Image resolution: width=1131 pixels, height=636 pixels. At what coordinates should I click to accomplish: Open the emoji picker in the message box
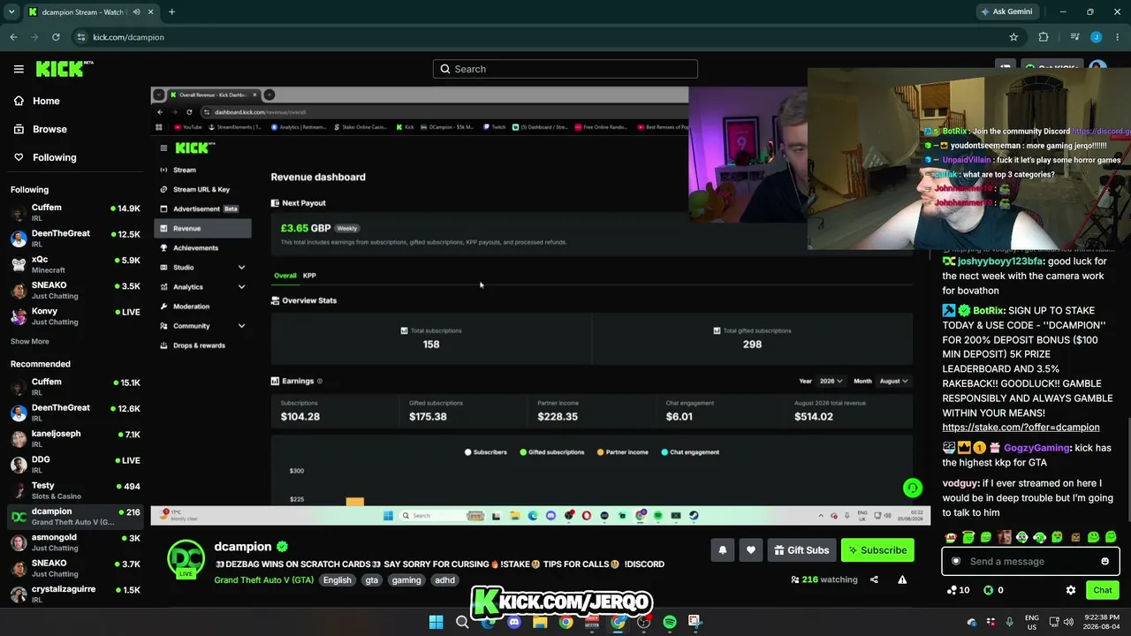[x=1104, y=561]
